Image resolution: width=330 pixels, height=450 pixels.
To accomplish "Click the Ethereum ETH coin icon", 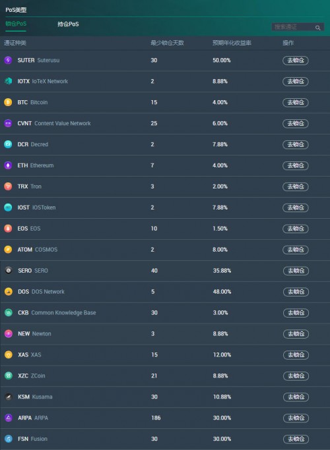I will coord(8,165).
